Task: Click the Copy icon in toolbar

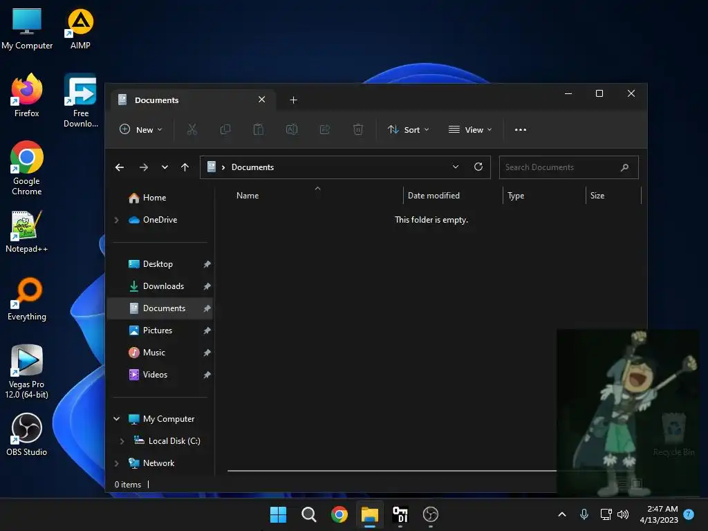Action: tap(225, 129)
